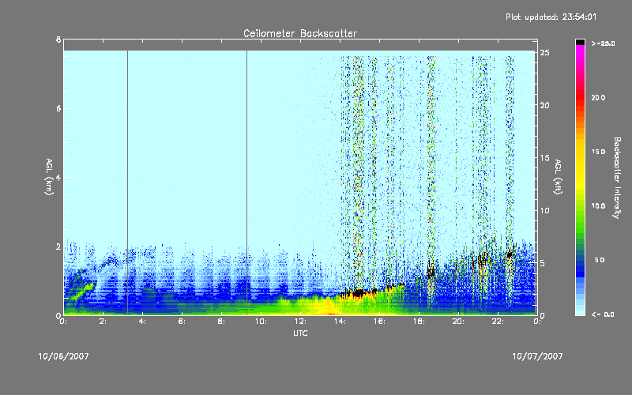Screen dimensions: 632x395
Task: Click the 'AGL (kft)' right axis label
Action: coord(559,177)
